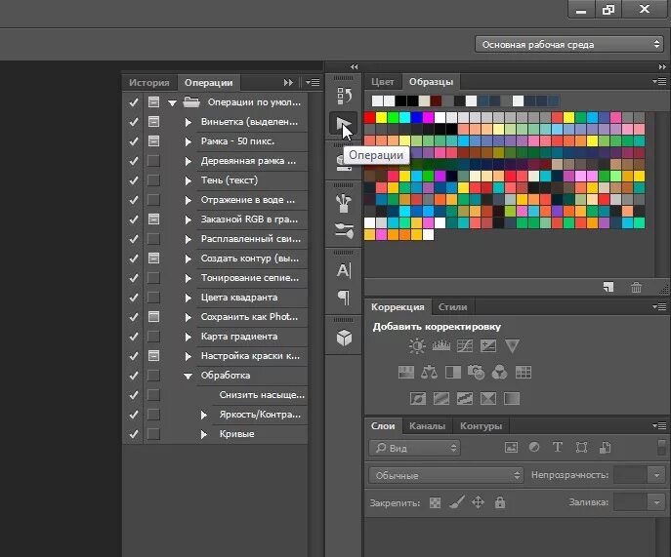Toggle the checkmark for Тень (текст) action
The height and width of the screenshot is (557, 671).
pos(134,180)
